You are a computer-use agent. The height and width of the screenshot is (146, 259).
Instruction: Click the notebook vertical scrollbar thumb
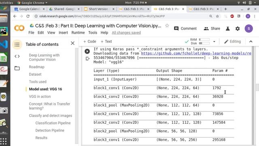[x=257, y=88]
